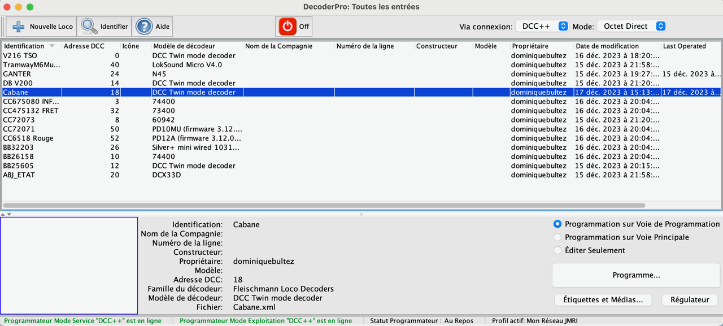This screenshot has height=326, width=723.
Task: Click DCC address 52 cell
Action: tap(91, 138)
